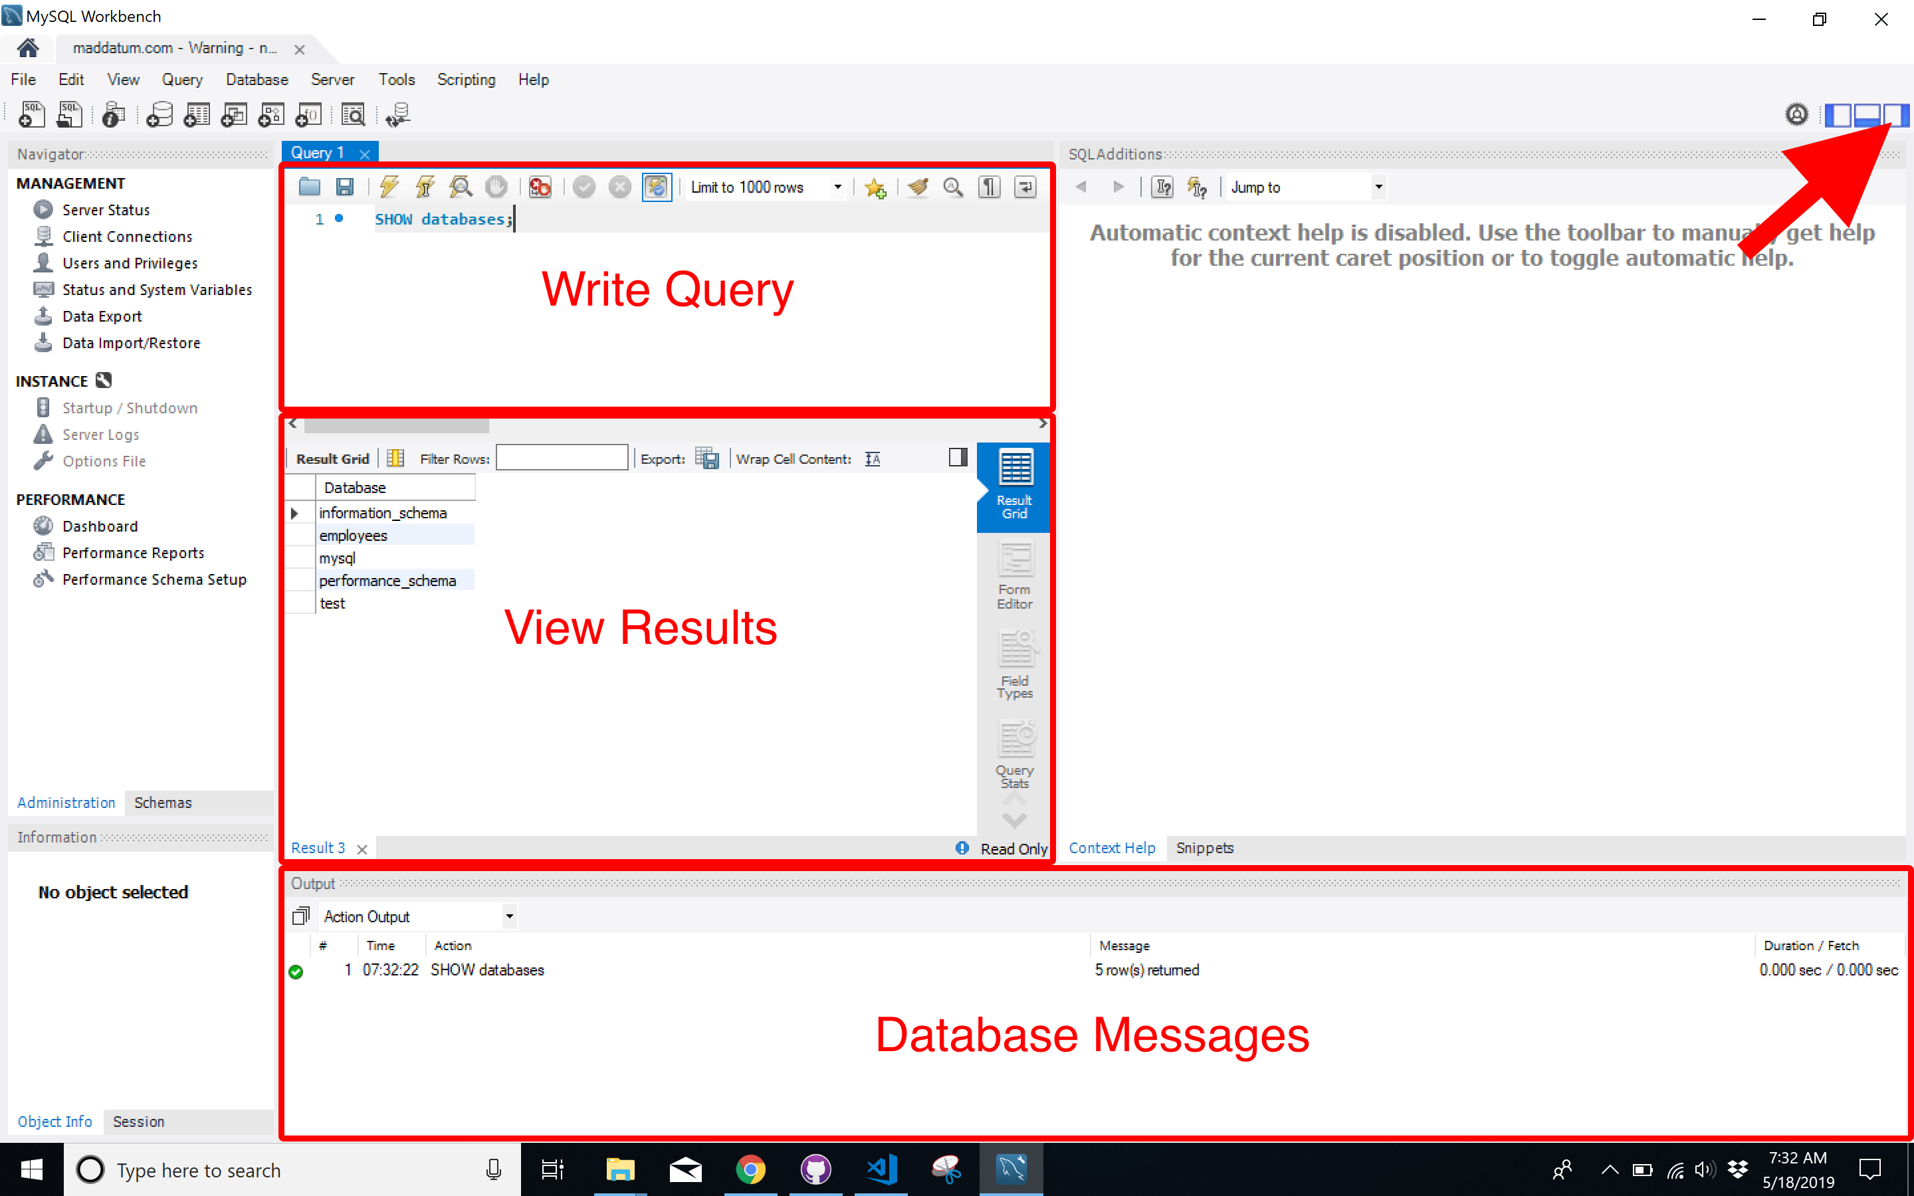
Task: Click the Snippets panel button
Action: (1200, 847)
